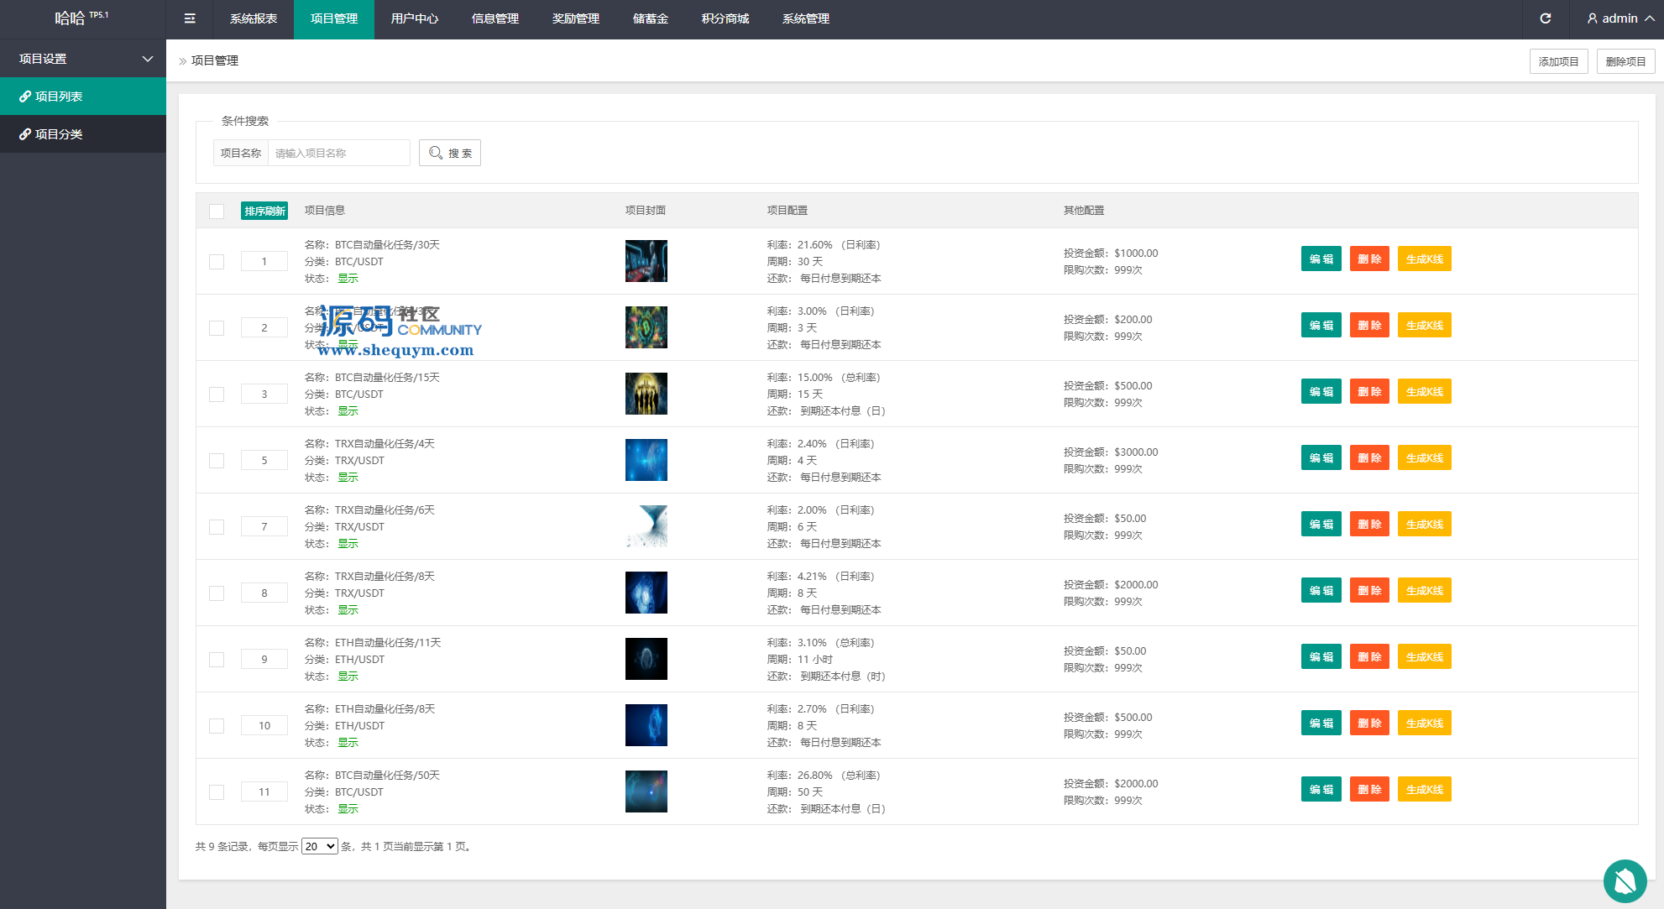
Task: Click link icon beside 项目分类
Action: pos(25,134)
